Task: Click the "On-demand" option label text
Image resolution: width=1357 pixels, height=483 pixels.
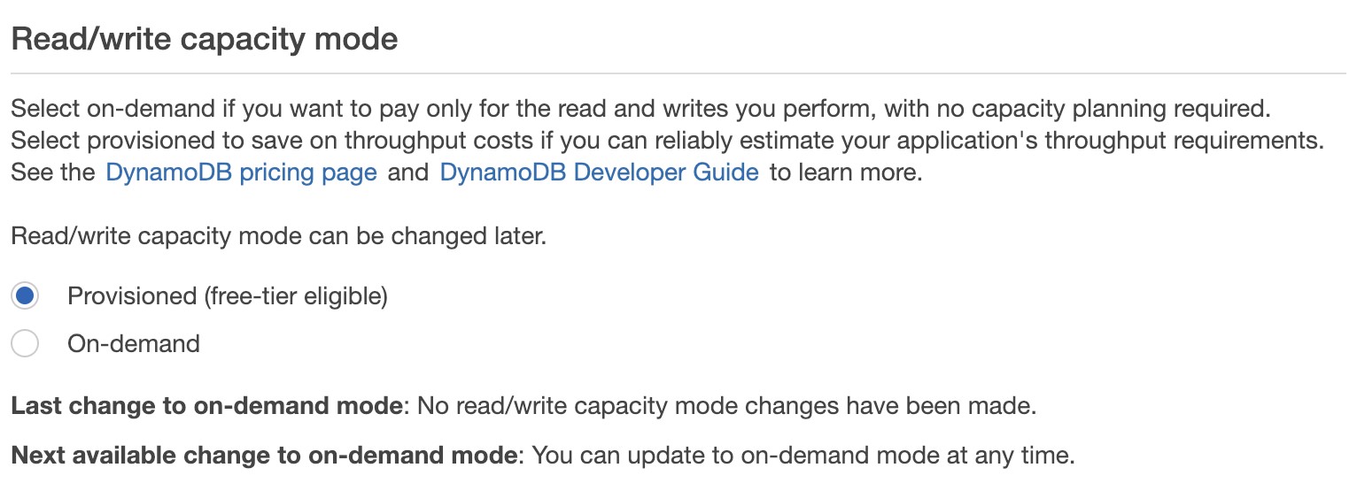Action: (x=134, y=343)
